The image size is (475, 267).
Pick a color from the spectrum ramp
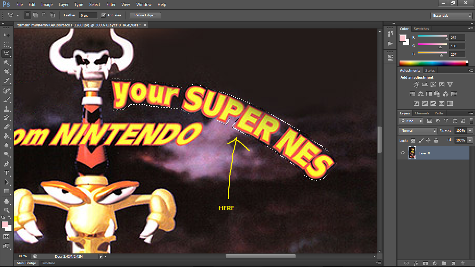click(x=432, y=63)
